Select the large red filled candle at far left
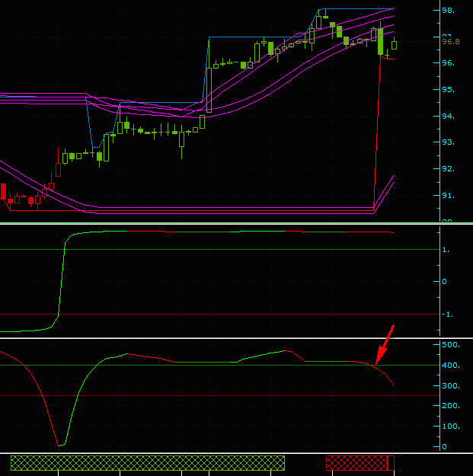 [x=3, y=191]
